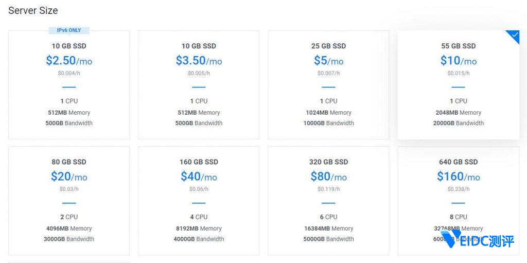Click the EIDC watermark logo
Screen dimensions: 527x263
coord(478,240)
